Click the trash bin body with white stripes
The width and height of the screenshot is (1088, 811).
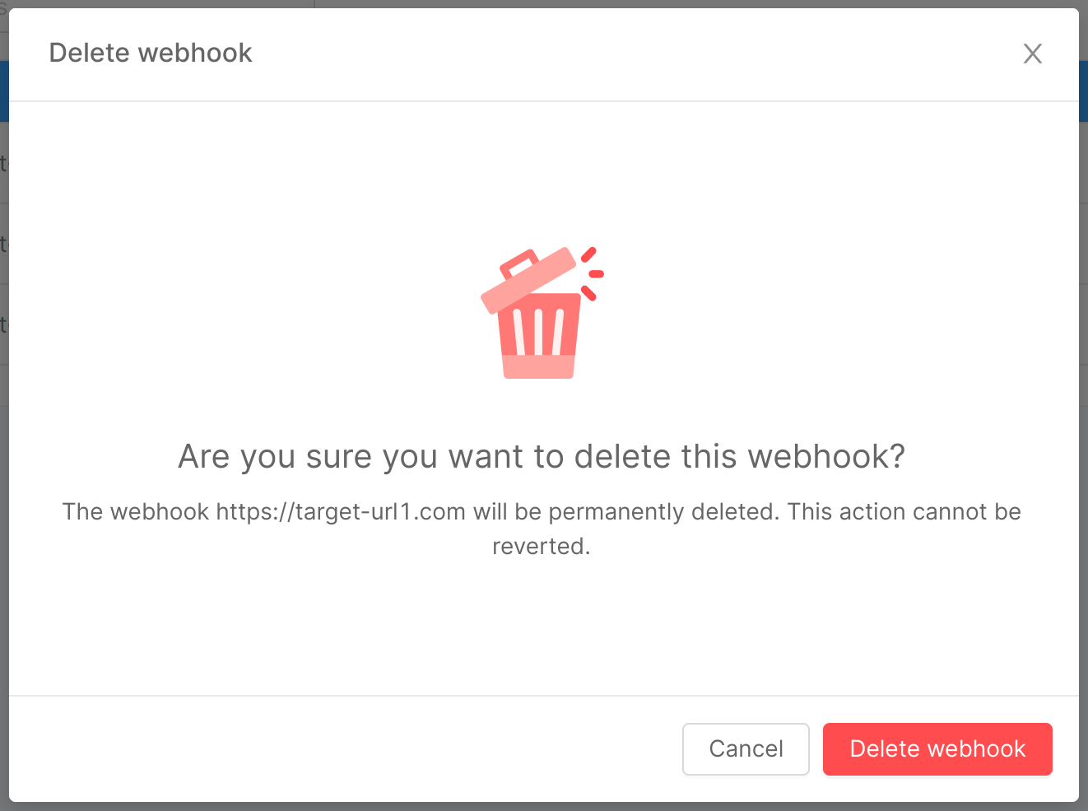coord(539,338)
